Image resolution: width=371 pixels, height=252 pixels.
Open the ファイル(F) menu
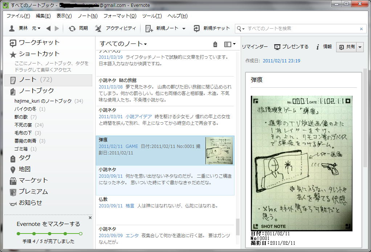coord(18,16)
